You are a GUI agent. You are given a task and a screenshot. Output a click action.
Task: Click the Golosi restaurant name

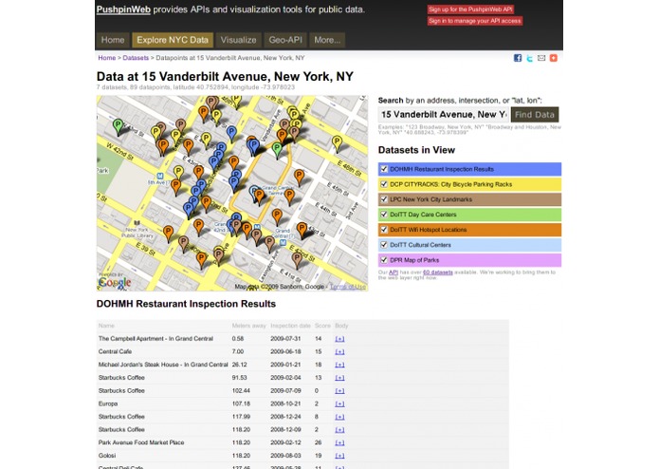[107, 456]
